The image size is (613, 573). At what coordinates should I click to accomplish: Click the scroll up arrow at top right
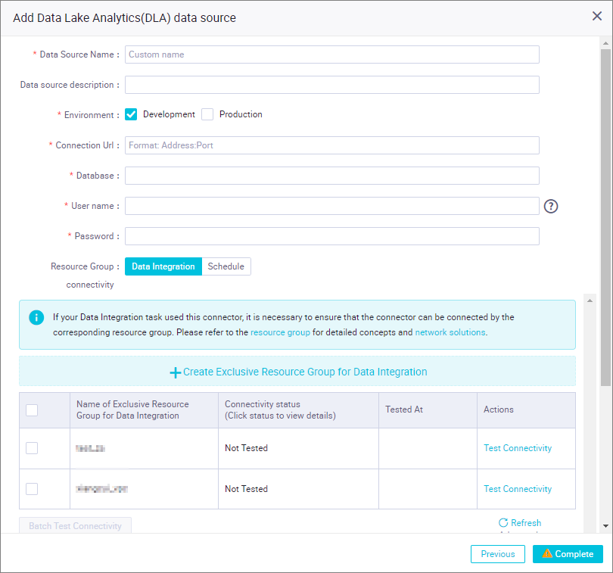605,43
